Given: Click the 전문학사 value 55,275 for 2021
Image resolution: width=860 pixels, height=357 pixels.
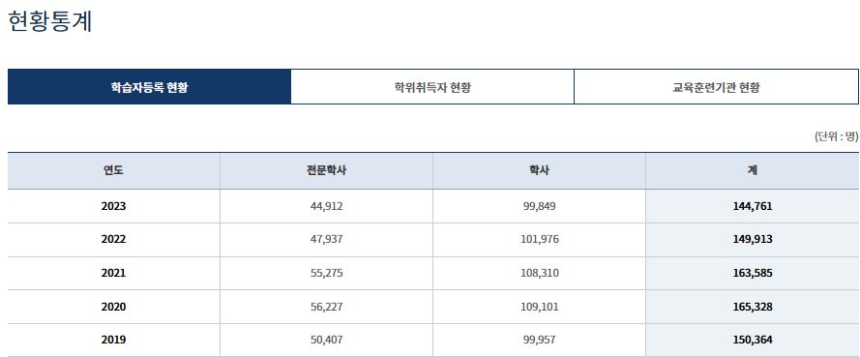Looking at the screenshot, I should [x=326, y=273].
